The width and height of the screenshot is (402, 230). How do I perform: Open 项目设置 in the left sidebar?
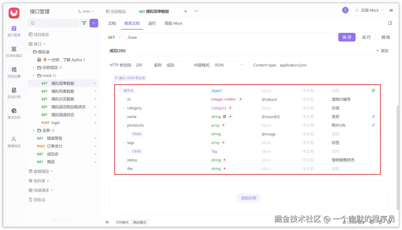[14, 73]
